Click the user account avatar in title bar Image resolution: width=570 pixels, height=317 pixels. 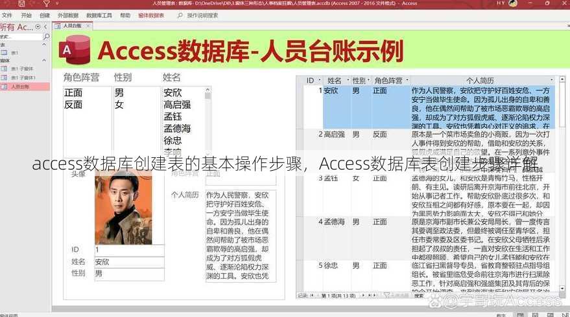513,4
